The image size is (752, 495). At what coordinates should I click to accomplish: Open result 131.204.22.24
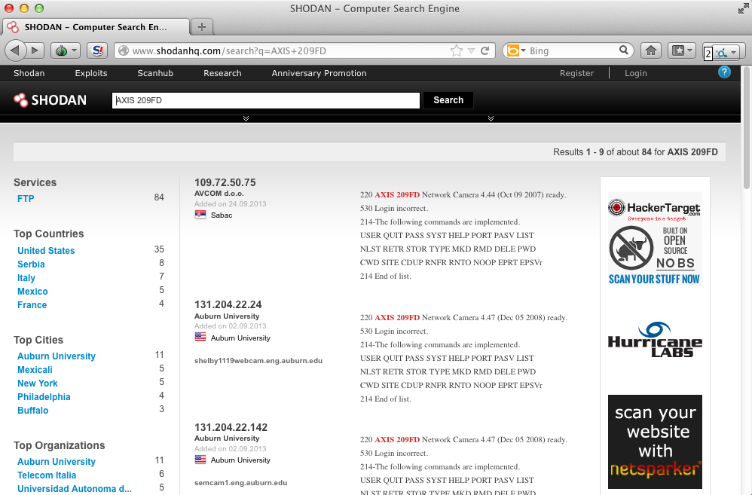(228, 304)
